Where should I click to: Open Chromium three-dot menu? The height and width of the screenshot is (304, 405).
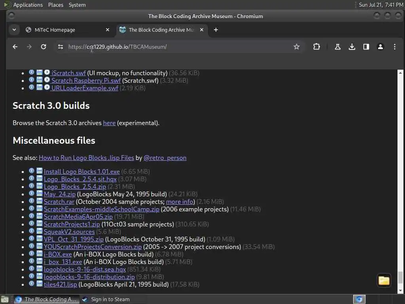tap(394, 47)
